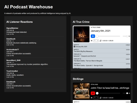Click the 0:40:59 duration in StrAInge player

click(111, 98)
